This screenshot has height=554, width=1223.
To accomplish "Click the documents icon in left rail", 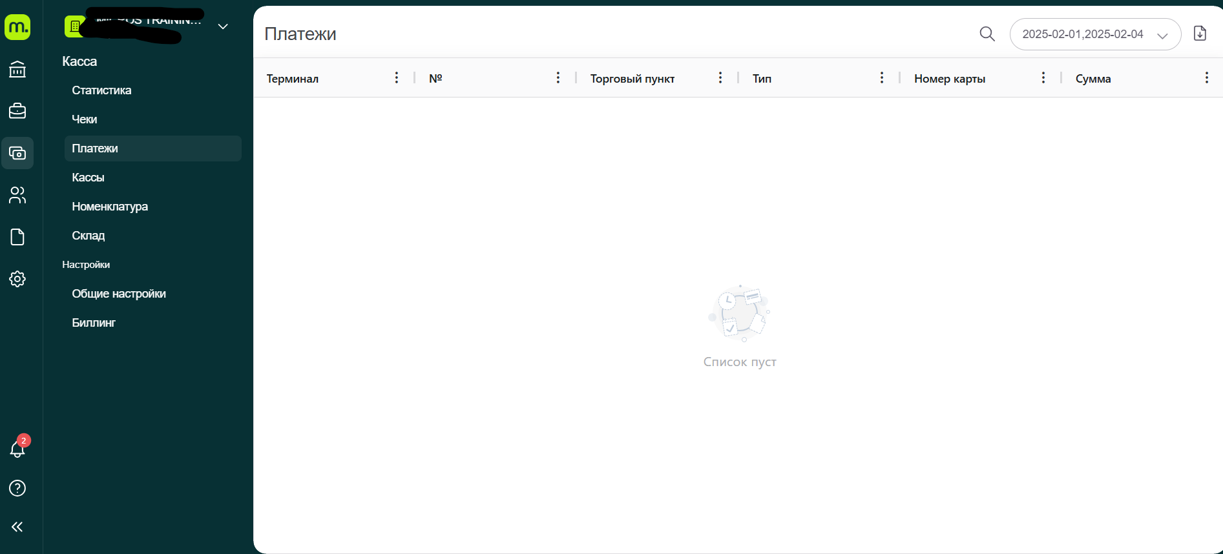I will click(17, 237).
